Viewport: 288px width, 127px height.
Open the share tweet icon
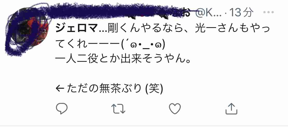click(x=231, y=109)
